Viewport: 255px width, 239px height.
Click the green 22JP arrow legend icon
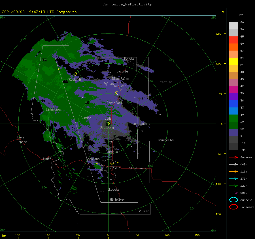point(233,186)
